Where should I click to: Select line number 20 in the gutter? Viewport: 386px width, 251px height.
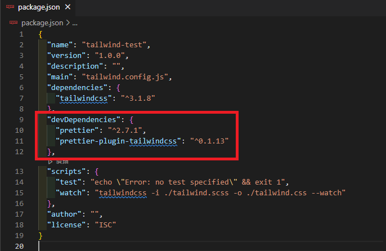click(x=19, y=246)
